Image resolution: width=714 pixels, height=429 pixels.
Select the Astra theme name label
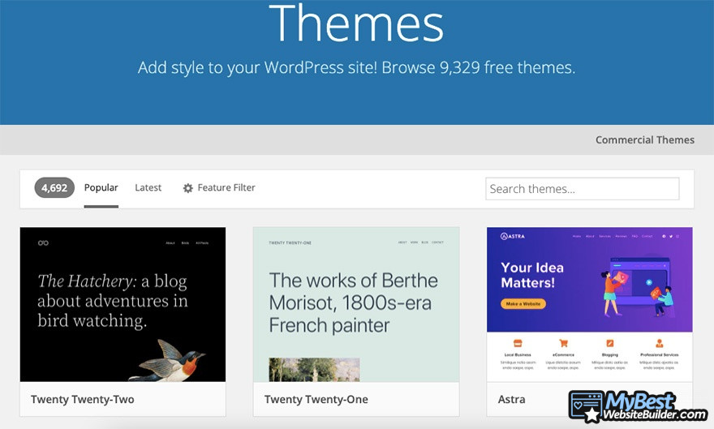click(x=511, y=400)
